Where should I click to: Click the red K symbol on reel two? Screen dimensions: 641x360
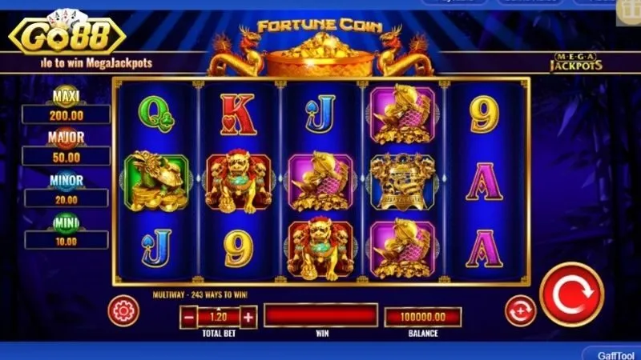238,114
